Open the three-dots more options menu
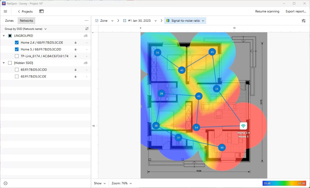This screenshot has height=188, width=310. (86, 21)
